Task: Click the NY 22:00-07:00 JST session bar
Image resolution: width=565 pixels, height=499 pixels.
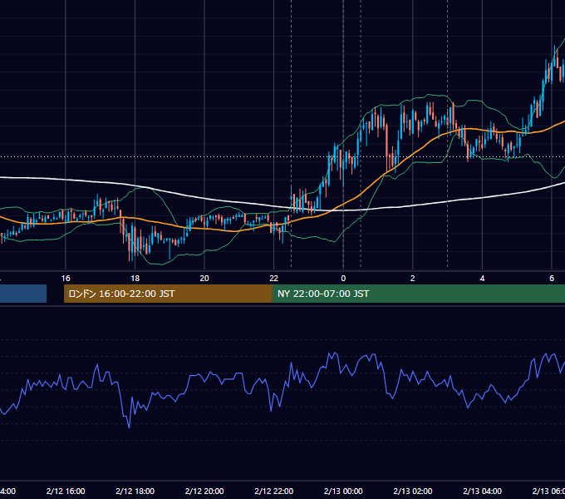Action: [418, 294]
